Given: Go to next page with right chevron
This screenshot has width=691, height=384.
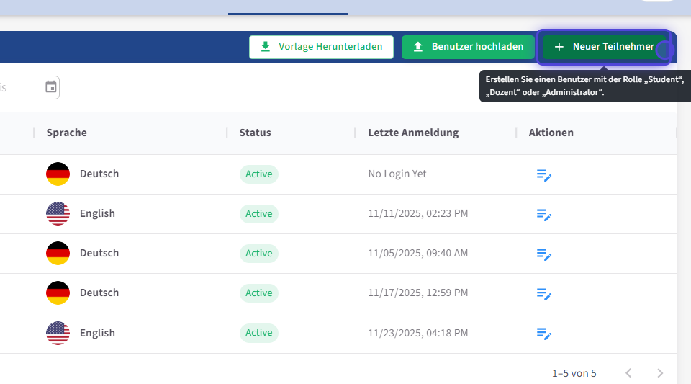Looking at the screenshot, I should tap(660, 373).
